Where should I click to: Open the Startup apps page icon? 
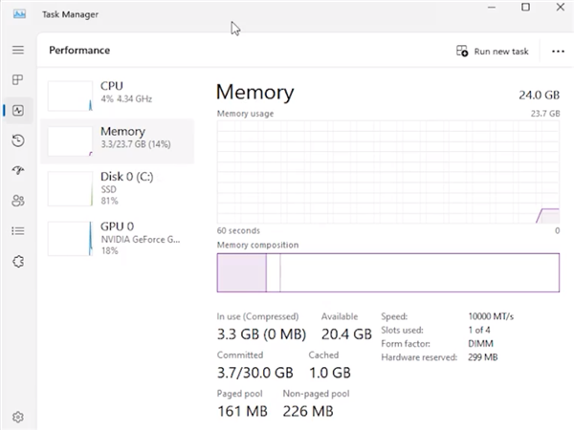tap(17, 171)
